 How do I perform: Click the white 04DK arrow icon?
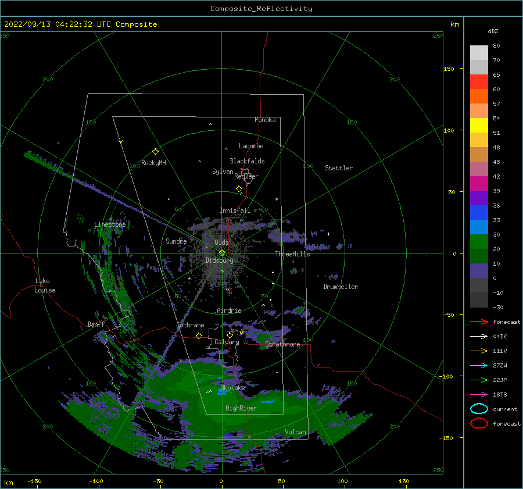coord(479,337)
